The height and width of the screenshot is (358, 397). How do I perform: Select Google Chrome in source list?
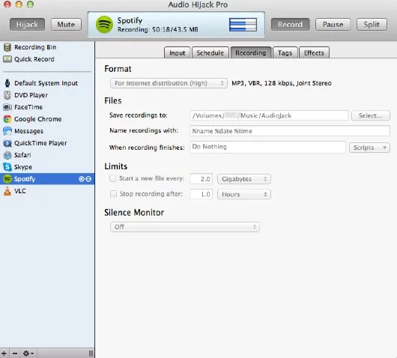pos(47,119)
